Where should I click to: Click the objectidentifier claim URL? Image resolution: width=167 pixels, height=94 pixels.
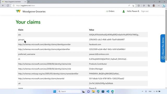[44, 49]
